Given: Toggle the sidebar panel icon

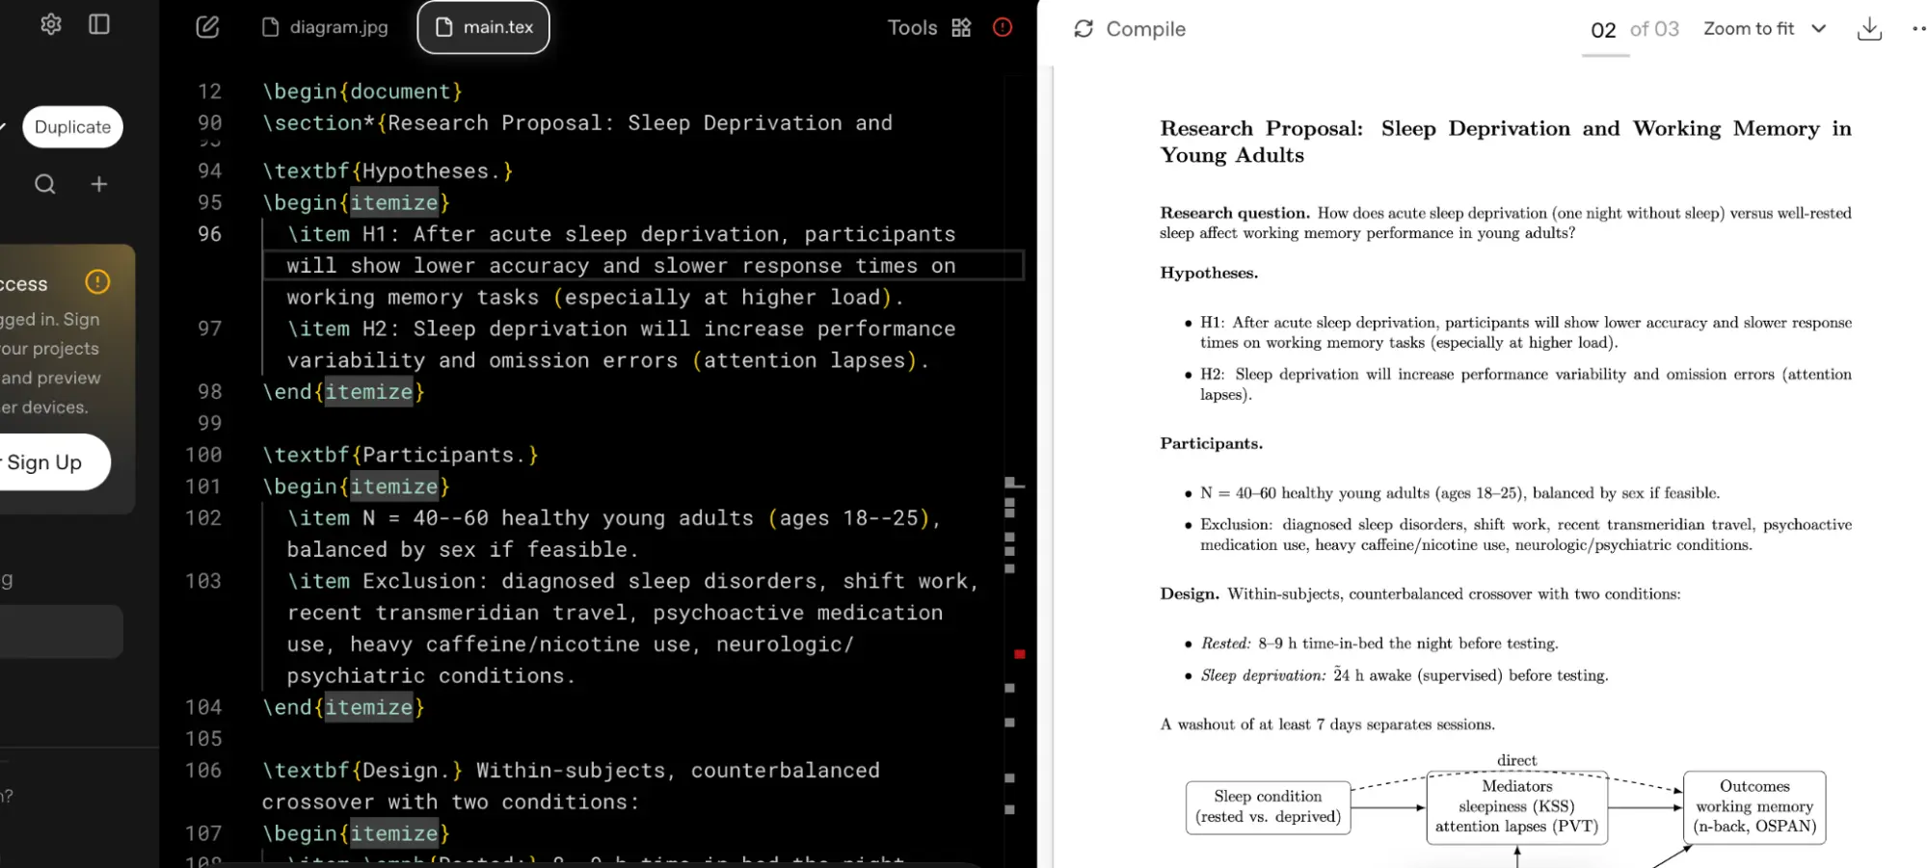Looking at the screenshot, I should [99, 25].
